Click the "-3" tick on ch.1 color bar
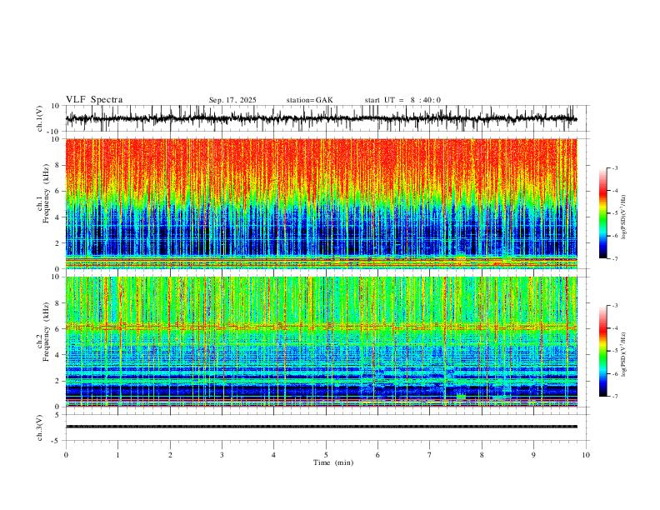 click(x=615, y=167)
